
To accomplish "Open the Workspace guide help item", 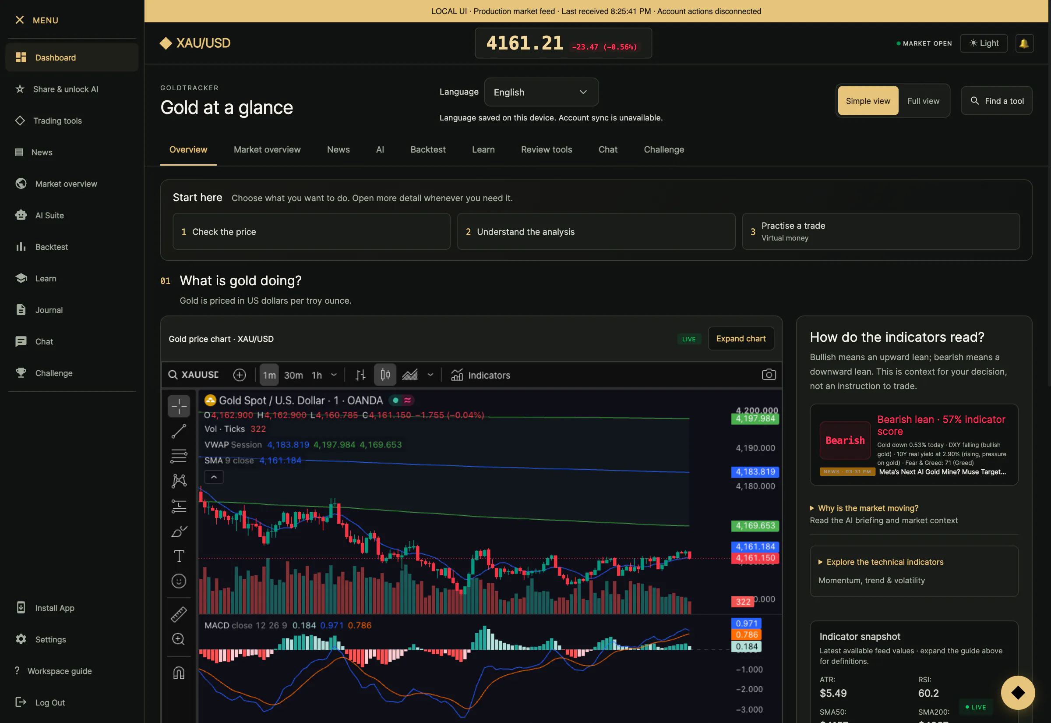I will (x=71, y=671).
